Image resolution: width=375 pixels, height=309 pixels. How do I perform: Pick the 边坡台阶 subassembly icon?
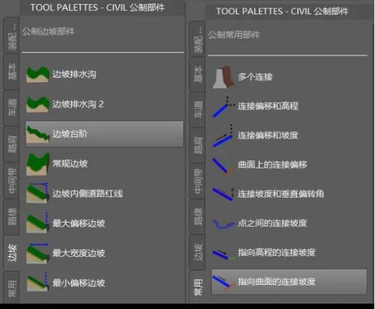click(x=37, y=134)
